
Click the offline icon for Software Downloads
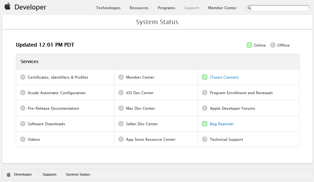pos(23,124)
